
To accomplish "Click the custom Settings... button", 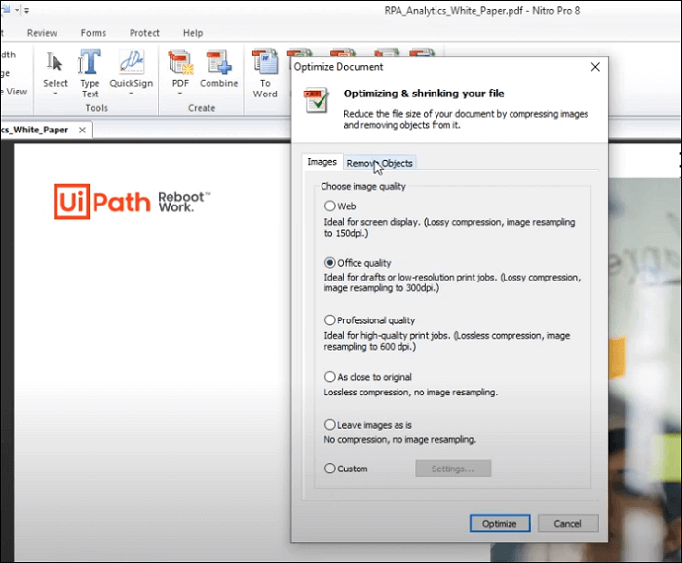I will pos(453,469).
